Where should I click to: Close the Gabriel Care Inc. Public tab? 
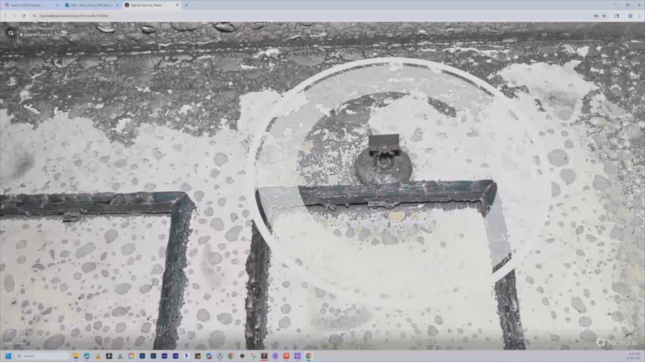(177, 5)
